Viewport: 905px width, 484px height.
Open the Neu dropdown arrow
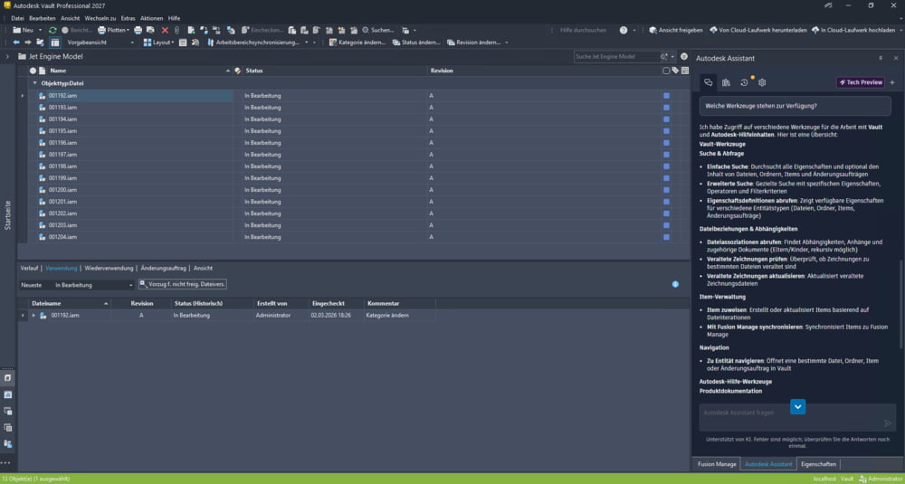pyautogui.click(x=40, y=30)
